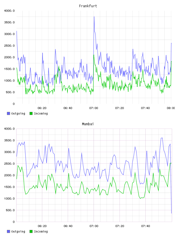Click the 0 y-axis label in Frankfurt chart
Image resolution: width=176 pixels, height=236 pixels.
[x=14, y=104]
